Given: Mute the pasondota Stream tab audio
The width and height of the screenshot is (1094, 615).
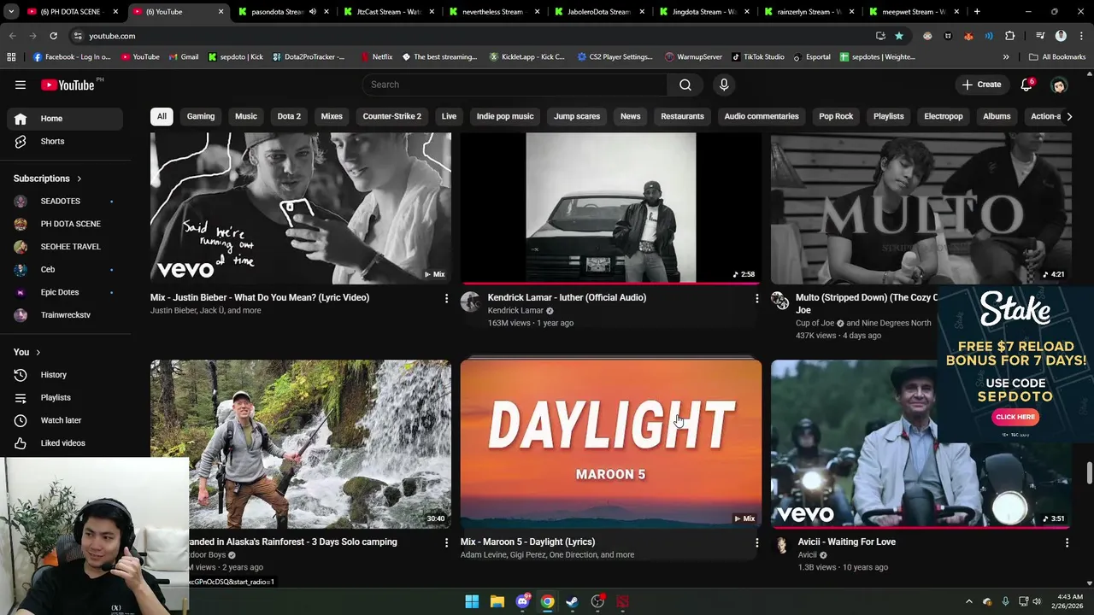Looking at the screenshot, I should [312, 12].
